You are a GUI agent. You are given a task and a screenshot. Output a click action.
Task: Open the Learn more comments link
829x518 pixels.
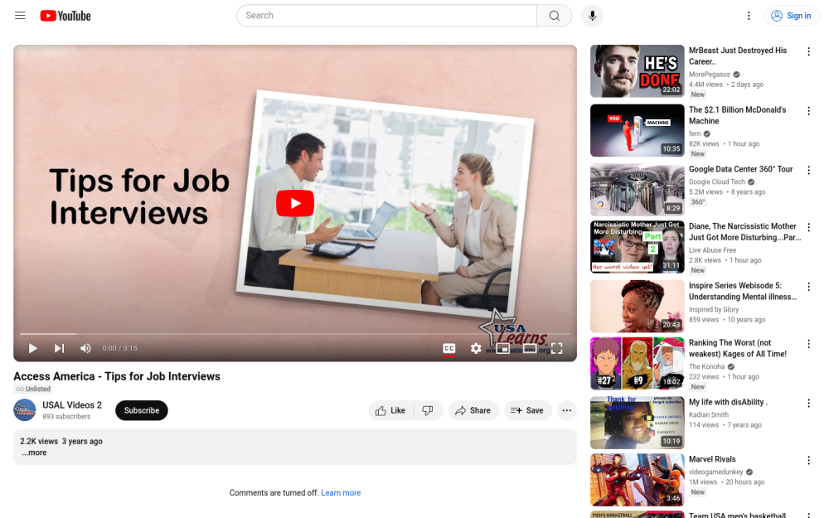[x=341, y=492]
